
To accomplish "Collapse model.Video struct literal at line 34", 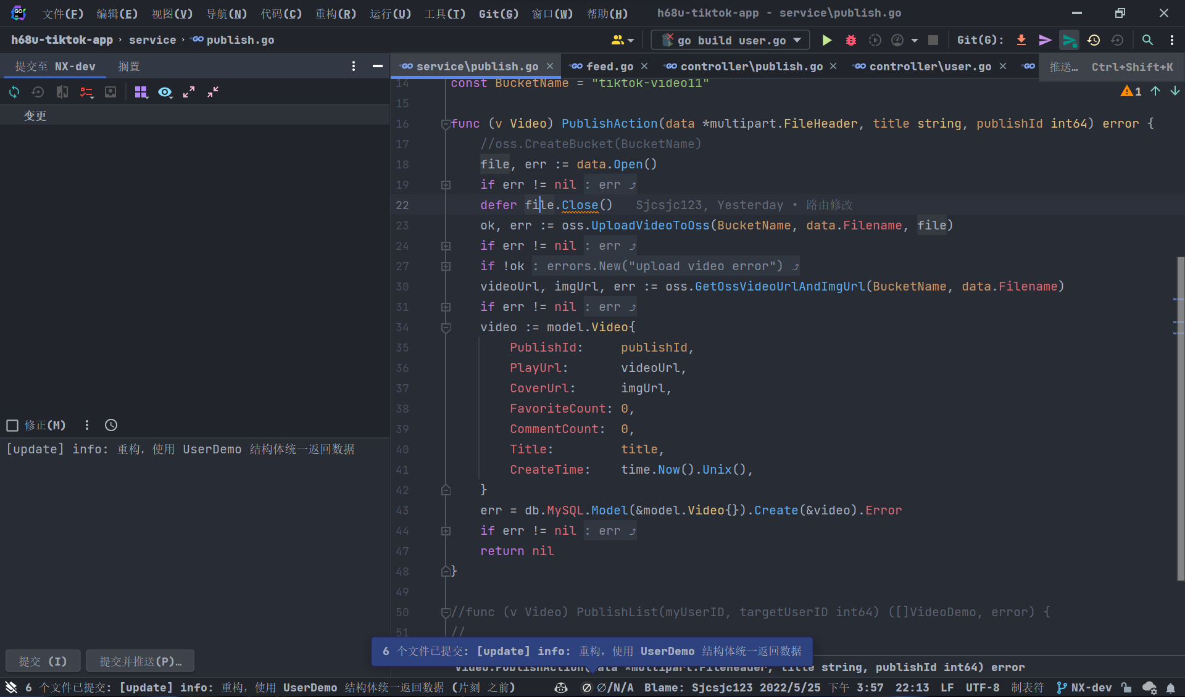I will (x=446, y=328).
